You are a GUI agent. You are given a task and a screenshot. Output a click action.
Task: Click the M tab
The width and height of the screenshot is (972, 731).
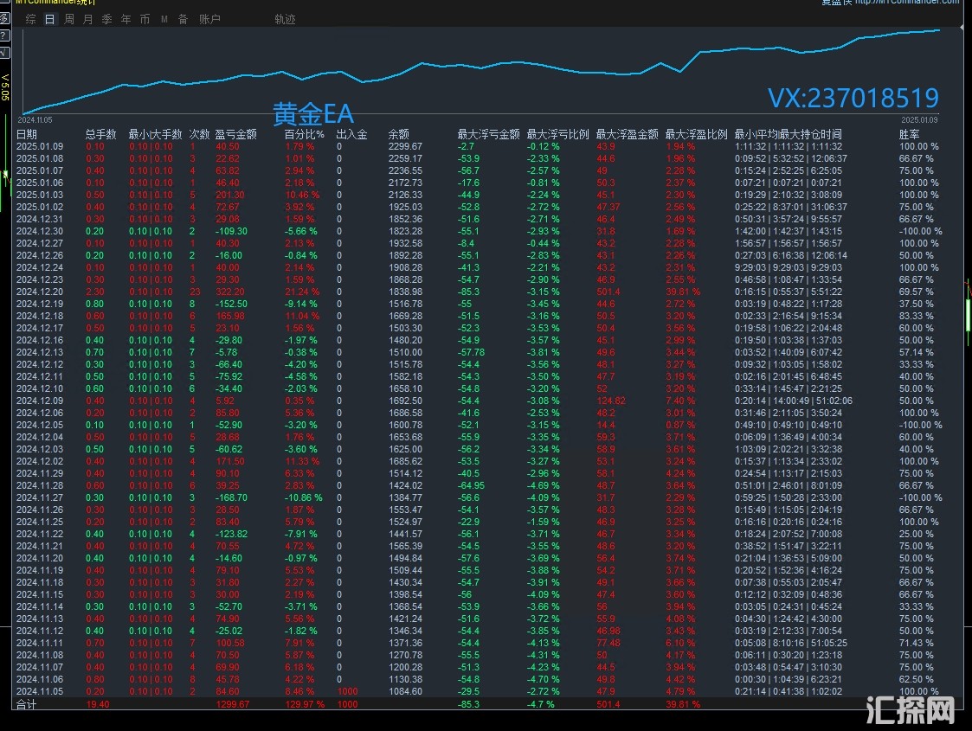(164, 19)
